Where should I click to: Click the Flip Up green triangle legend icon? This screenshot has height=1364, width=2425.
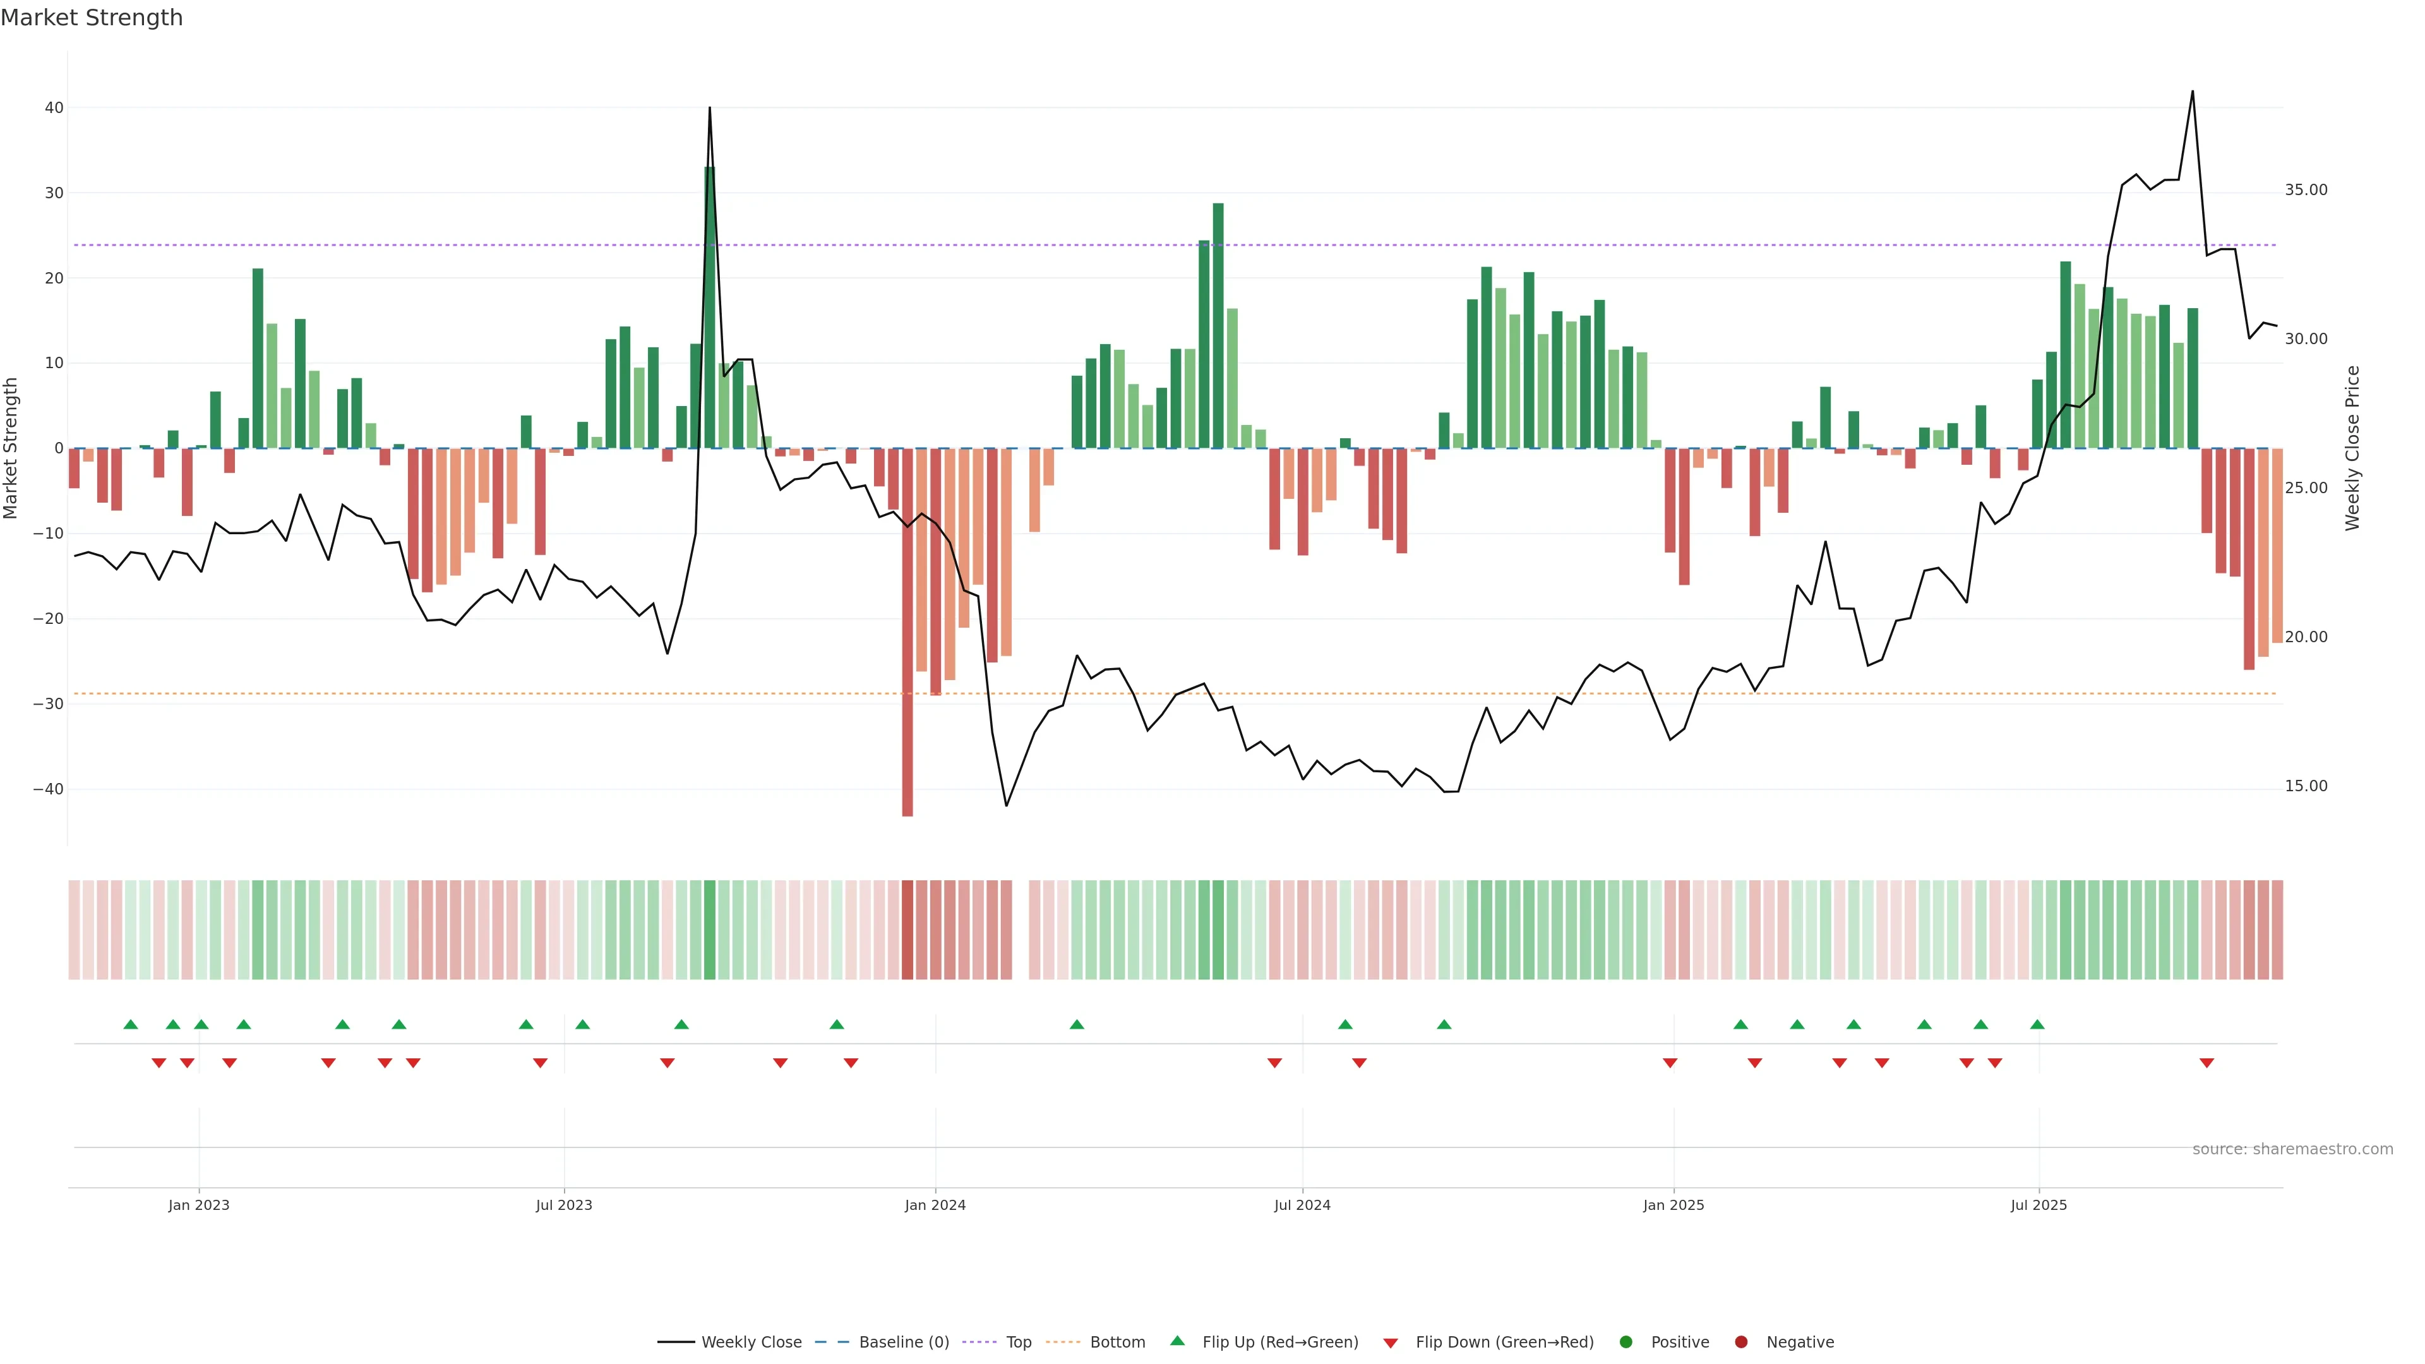coord(1177,1341)
